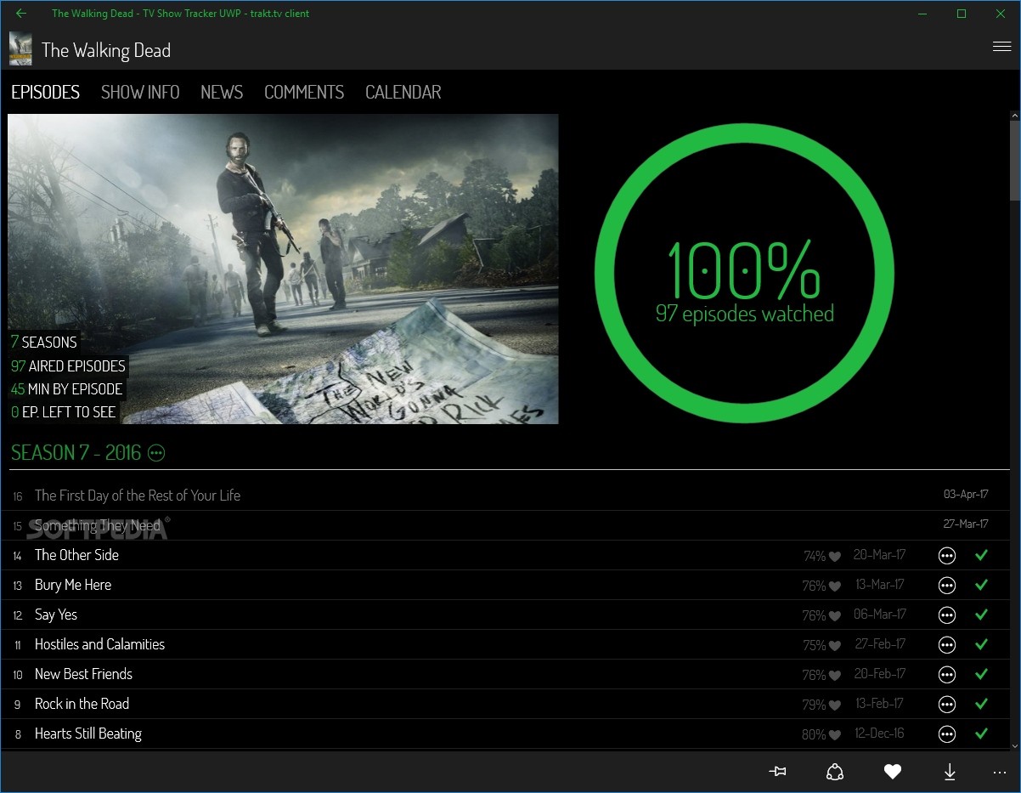This screenshot has height=793, width=1021.
Task: Go back with the arrow icon
Action: tap(21, 14)
